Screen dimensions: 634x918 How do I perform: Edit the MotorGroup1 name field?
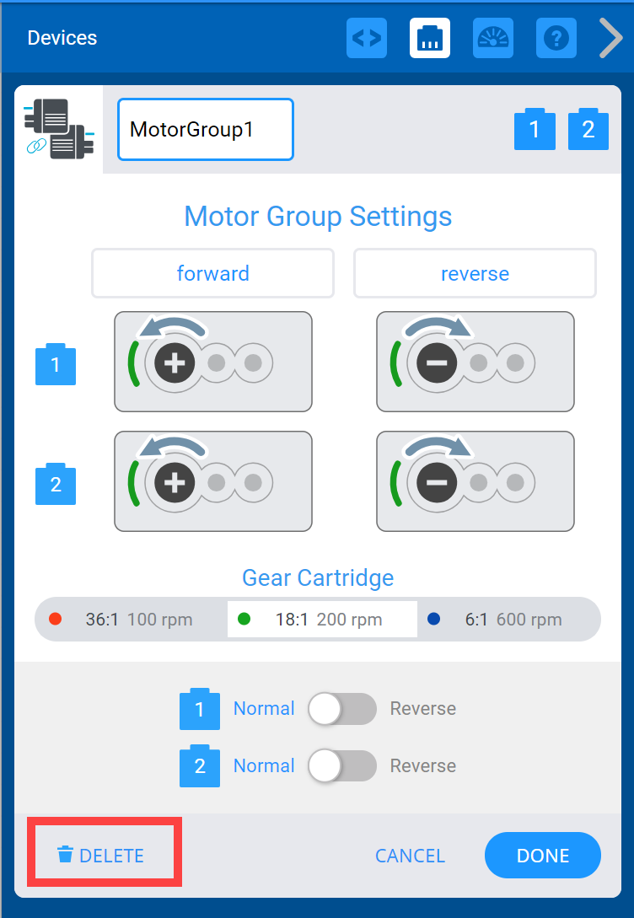point(205,130)
